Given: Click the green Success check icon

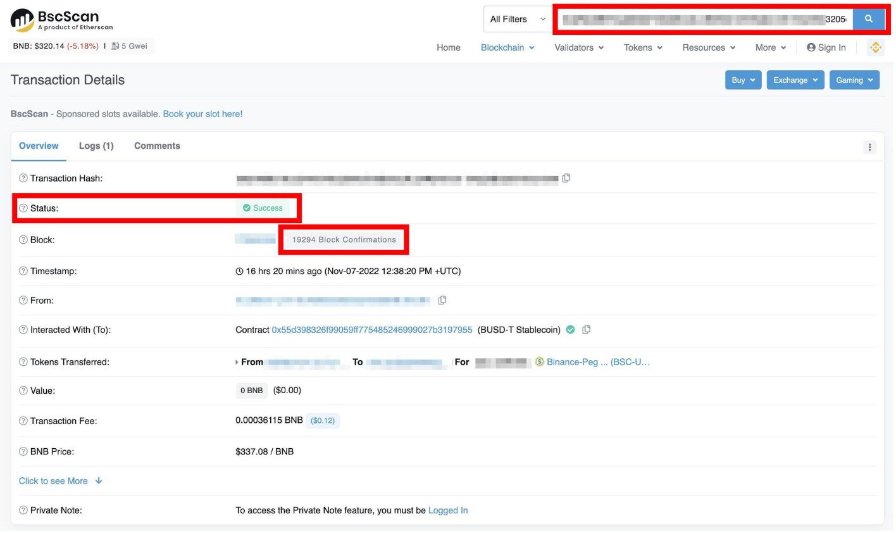Looking at the screenshot, I should tap(247, 208).
